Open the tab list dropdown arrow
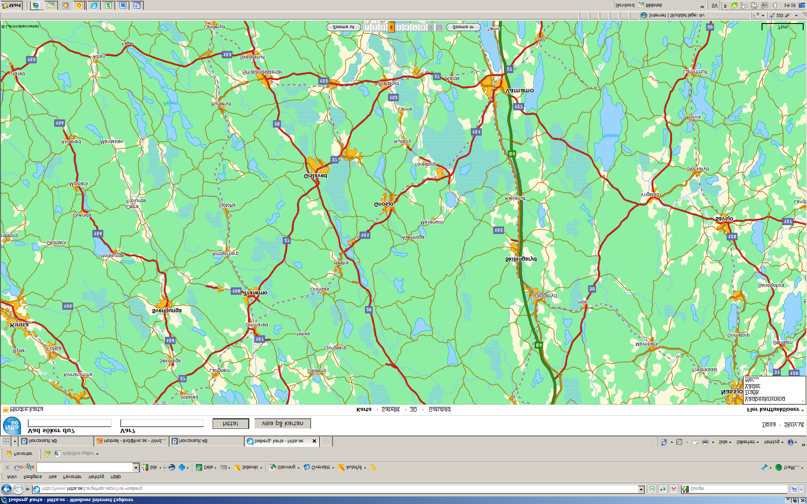 (15, 441)
